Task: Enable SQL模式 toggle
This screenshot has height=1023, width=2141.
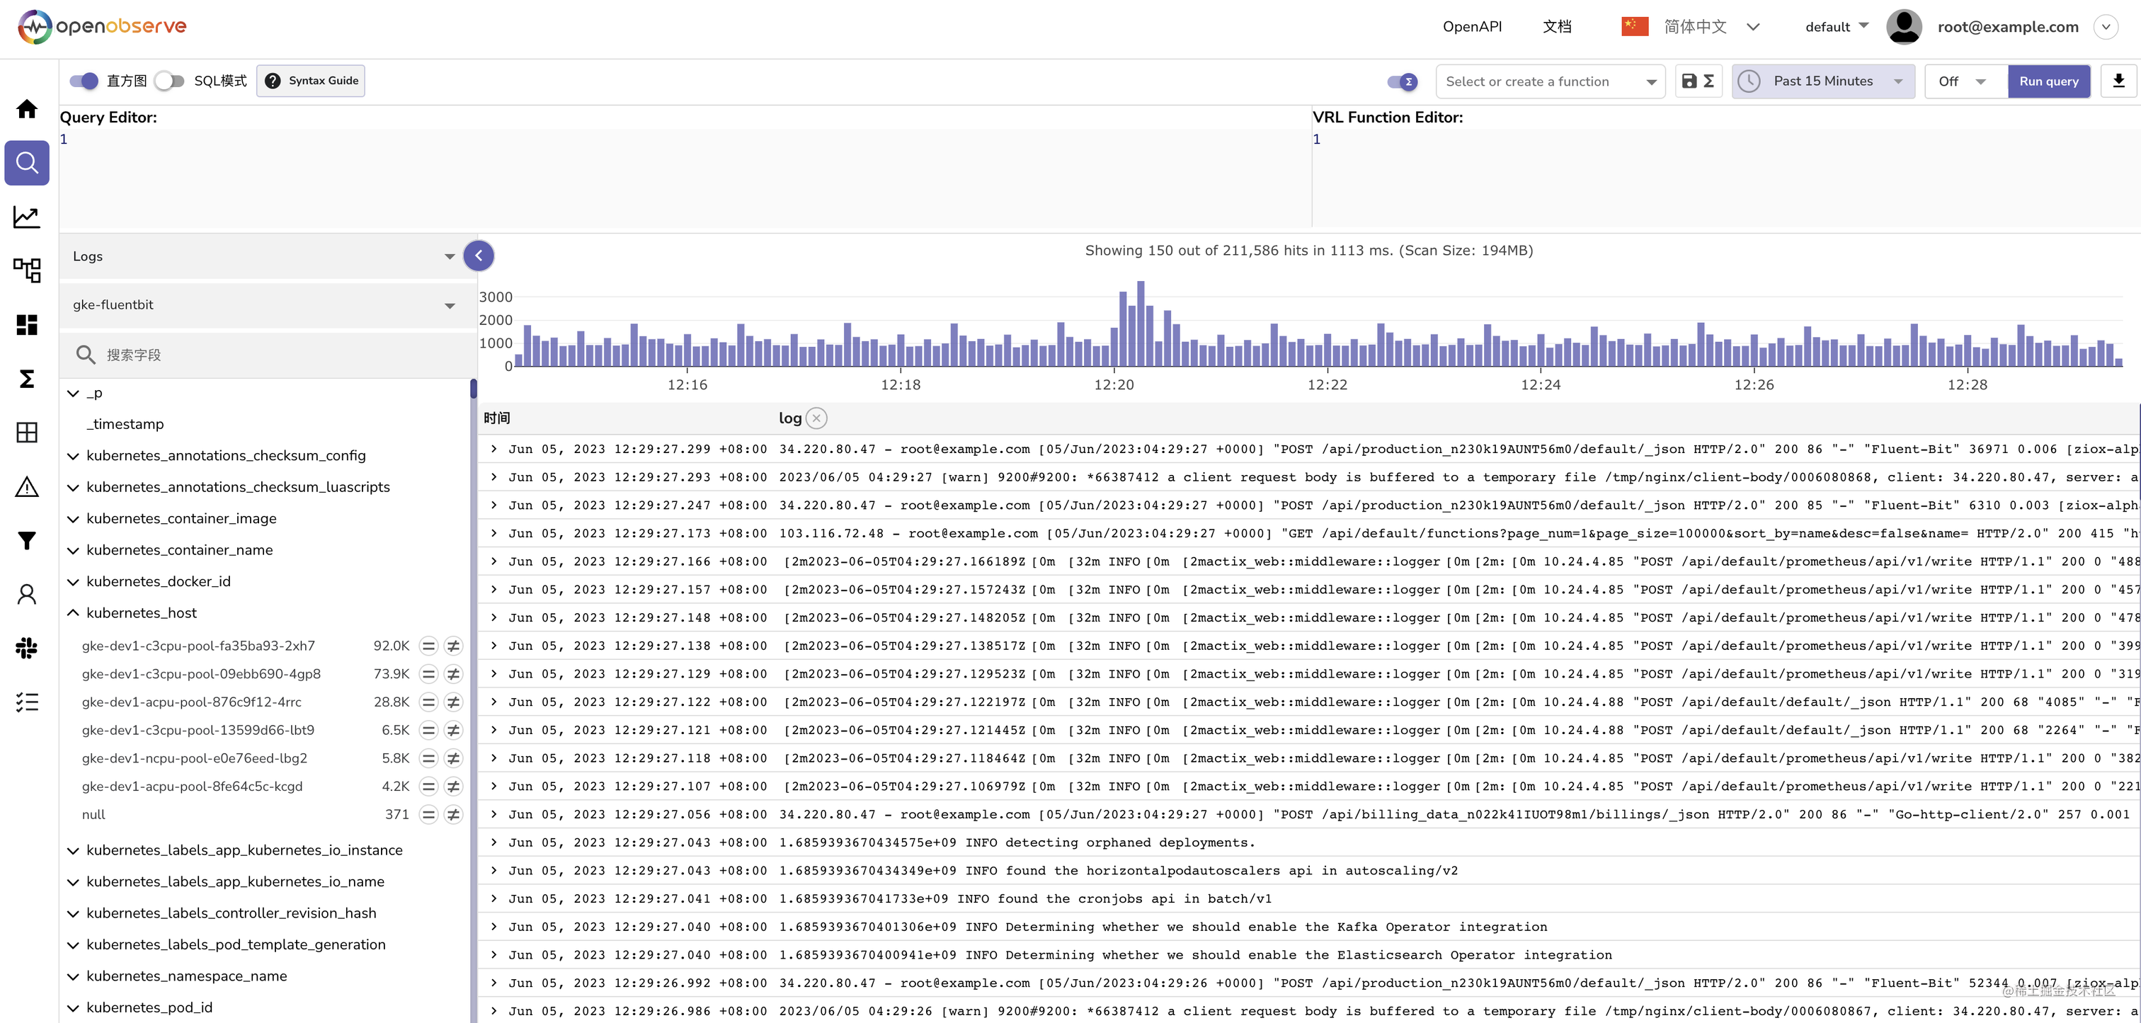Action: pos(169,81)
